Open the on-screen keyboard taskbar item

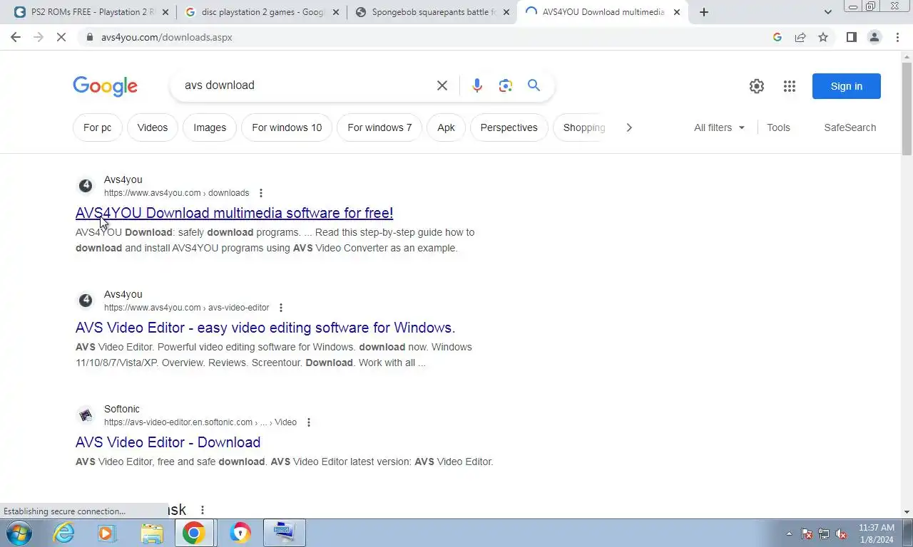point(284,533)
